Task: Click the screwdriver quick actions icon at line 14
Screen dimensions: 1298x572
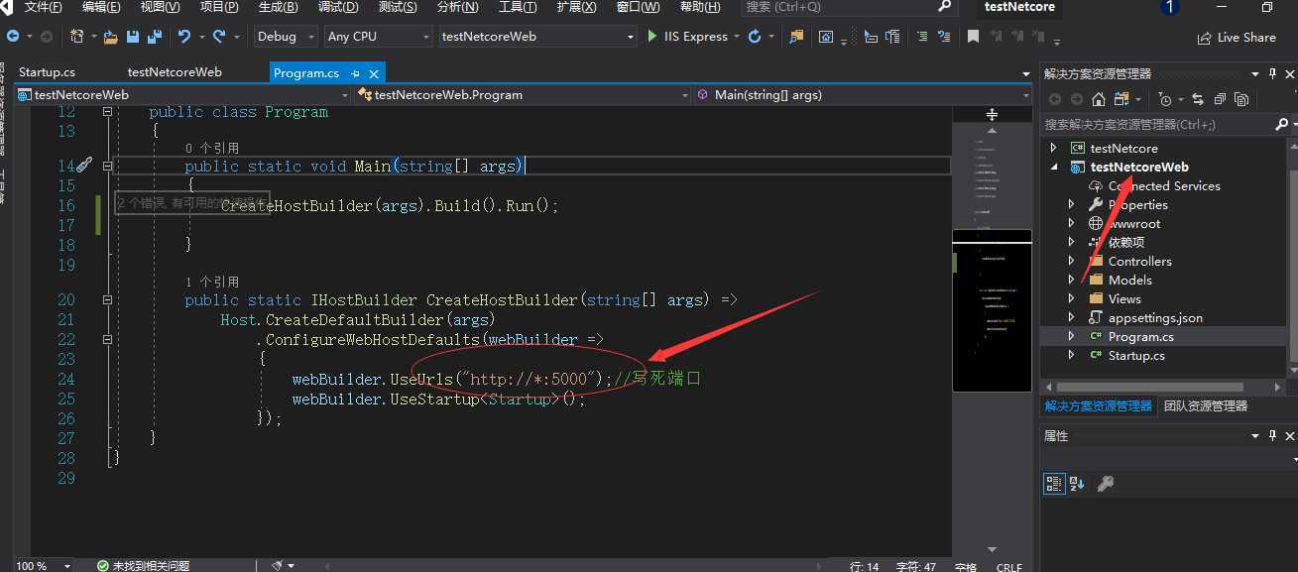Action: point(84,166)
